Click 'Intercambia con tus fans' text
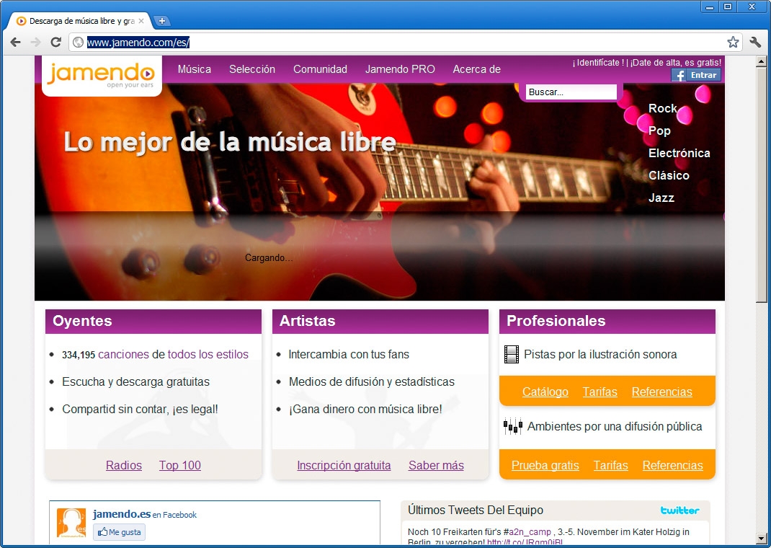This screenshot has height=548, width=771. coord(349,354)
